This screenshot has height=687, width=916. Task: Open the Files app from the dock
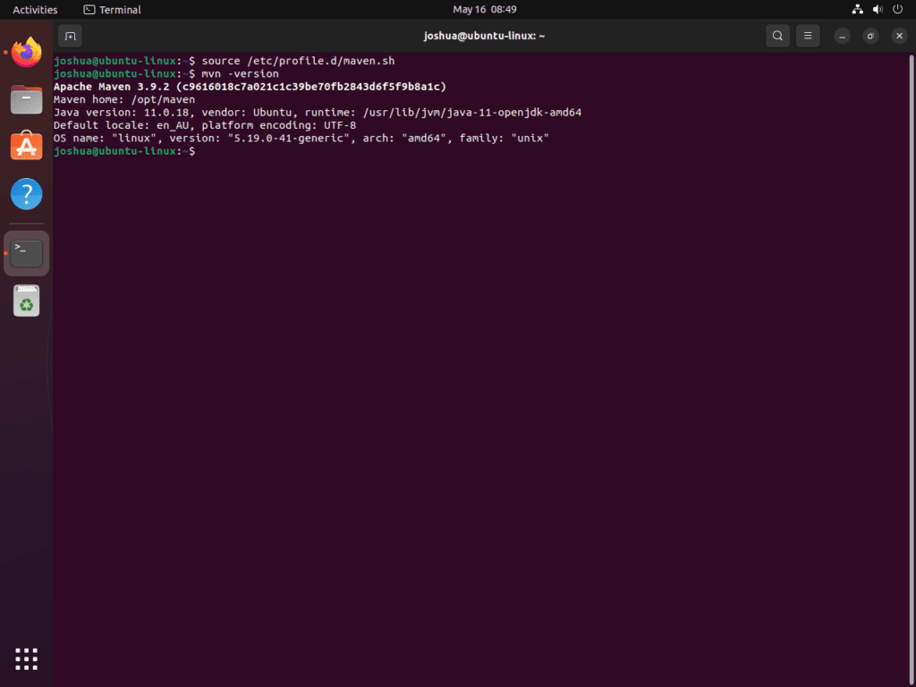click(x=26, y=99)
